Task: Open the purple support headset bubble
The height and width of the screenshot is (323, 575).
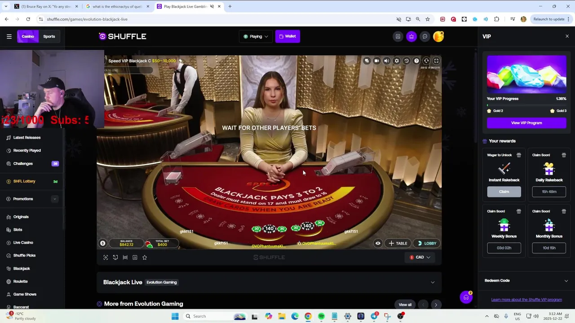Action: click(x=466, y=297)
